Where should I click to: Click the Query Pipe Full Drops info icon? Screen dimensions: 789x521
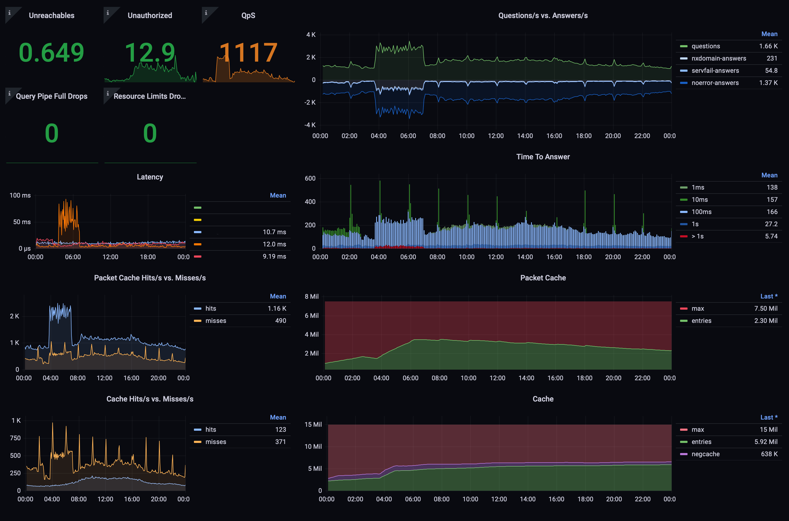click(x=9, y=93)
